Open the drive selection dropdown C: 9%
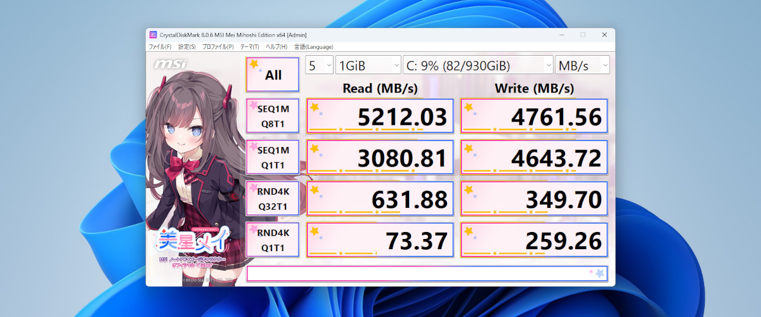761x317 pixels. pyautogui.click(x=478, y=65)
